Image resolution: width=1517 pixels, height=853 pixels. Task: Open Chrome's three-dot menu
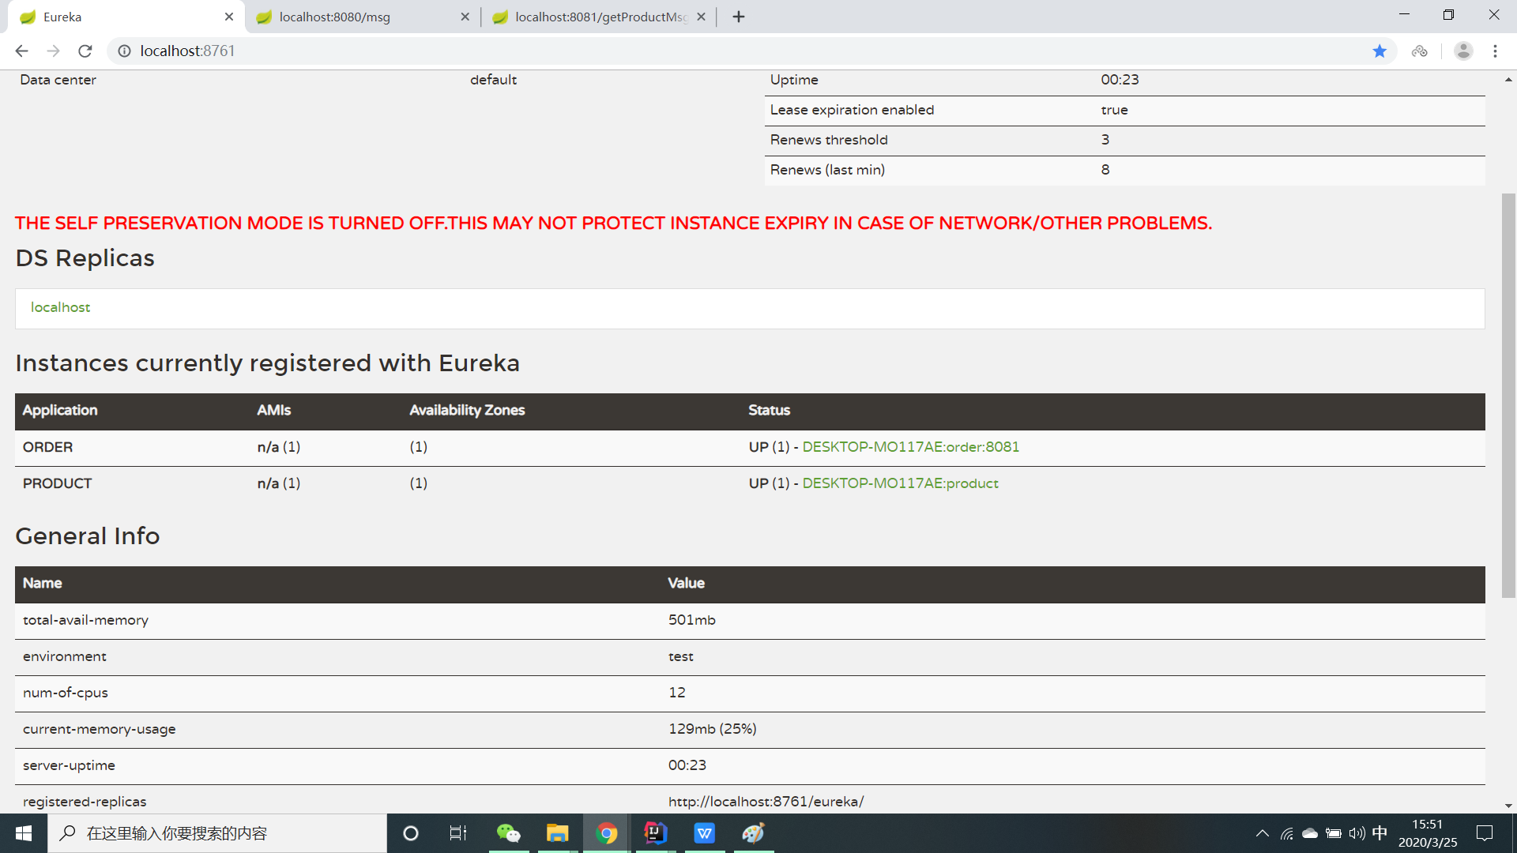[1495, 51]
